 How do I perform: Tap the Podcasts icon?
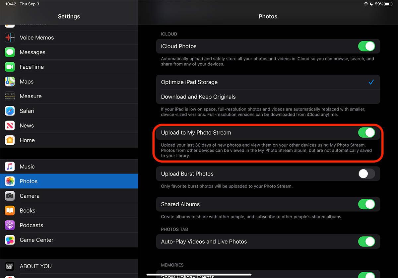click(x=10, y=225)
